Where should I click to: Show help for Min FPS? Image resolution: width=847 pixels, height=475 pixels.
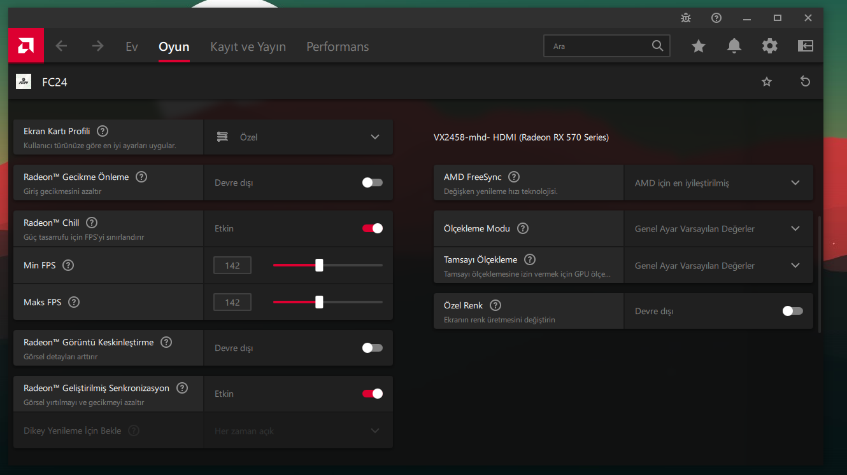click(68, 265)
